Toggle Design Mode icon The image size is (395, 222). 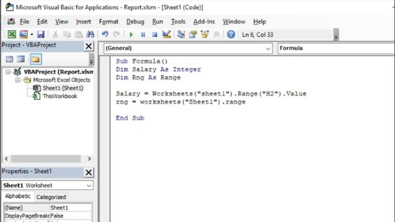pyautogui.click(x=167, y=35)
